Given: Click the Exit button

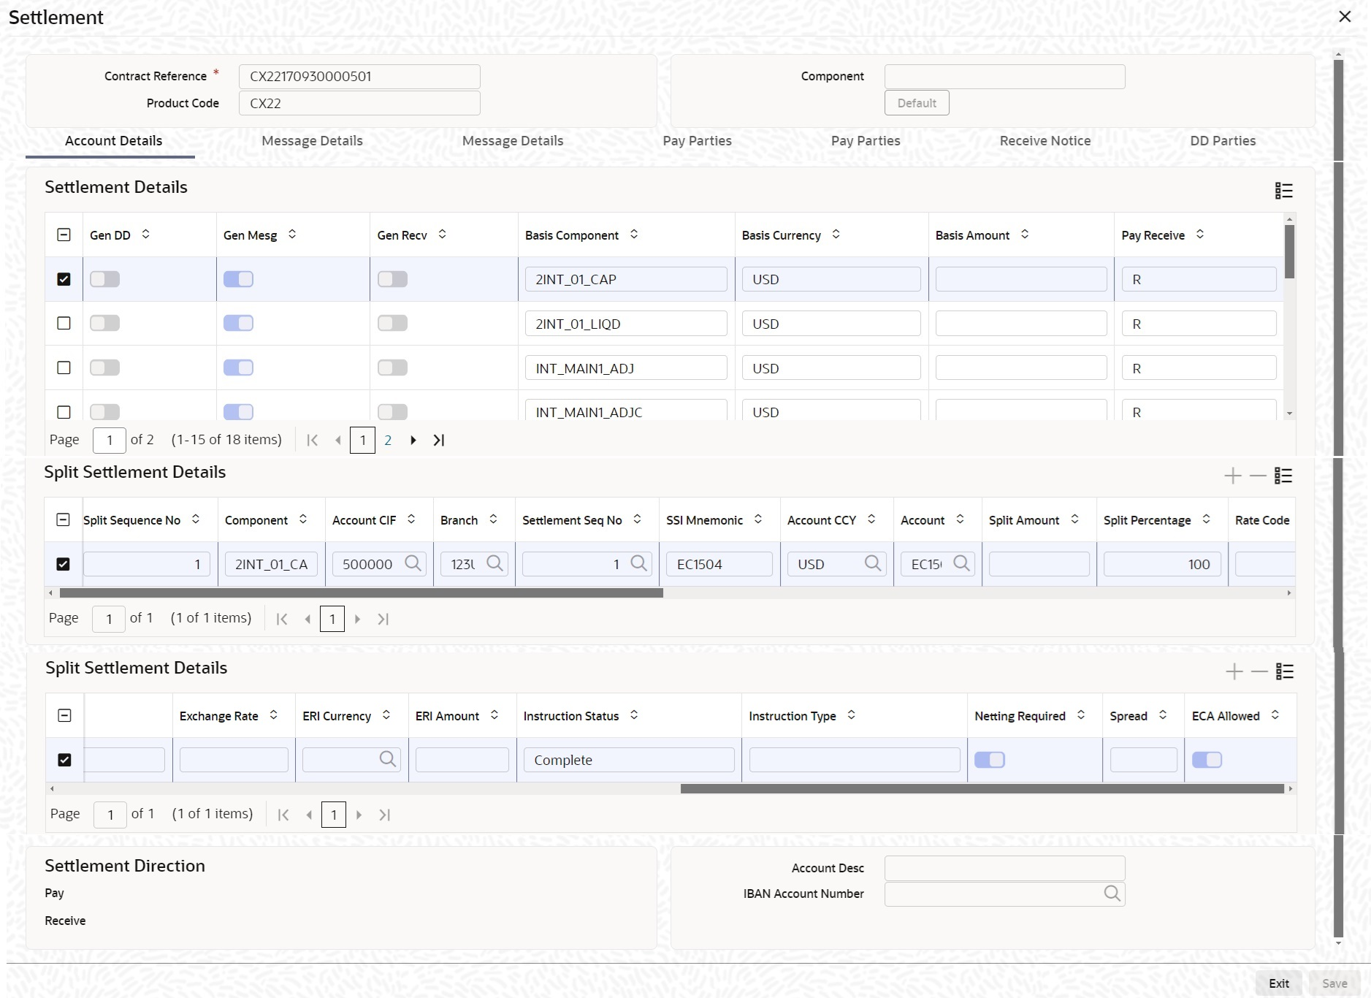Looking at the screenshot, I should pyautogui.click(x=1279, y=983).
